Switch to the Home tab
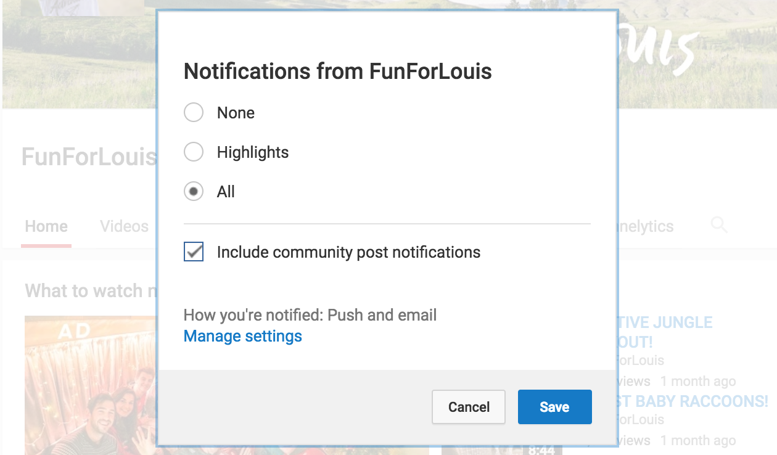This screenshot has width=777, height=455. (46, 226)
